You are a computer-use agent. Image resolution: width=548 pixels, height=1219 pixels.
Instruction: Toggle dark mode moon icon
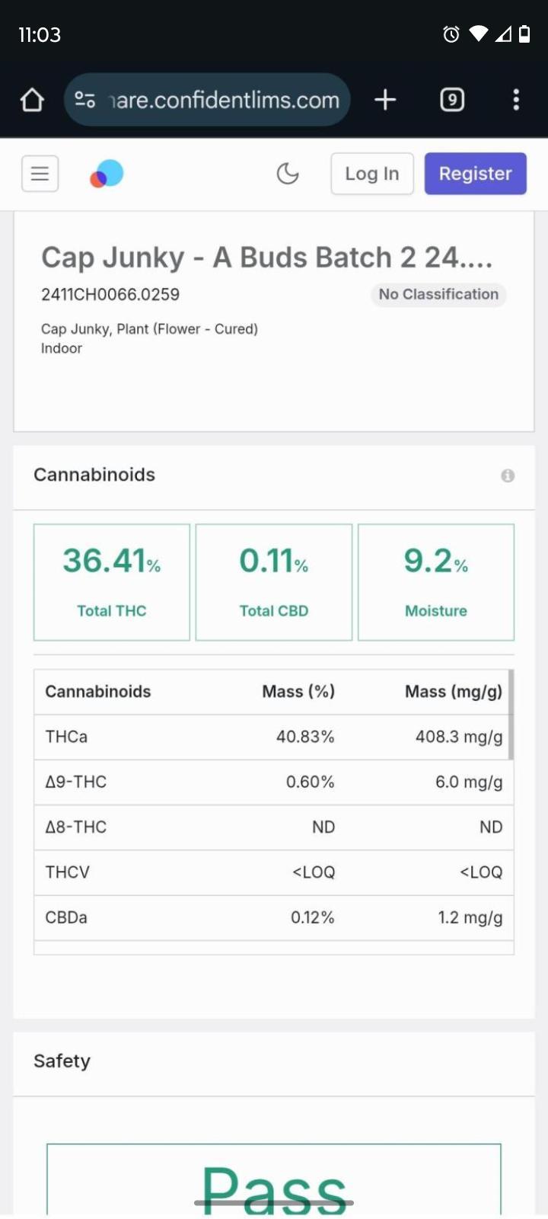288,174
